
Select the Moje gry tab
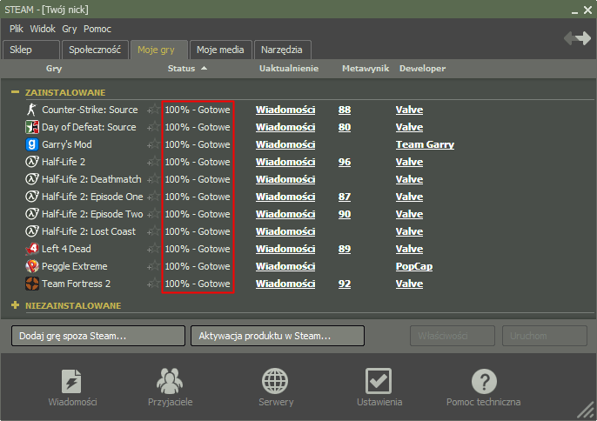[158, 50]
